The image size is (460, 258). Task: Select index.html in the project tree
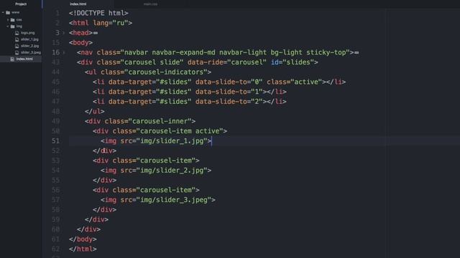click(x=24, y=59)
